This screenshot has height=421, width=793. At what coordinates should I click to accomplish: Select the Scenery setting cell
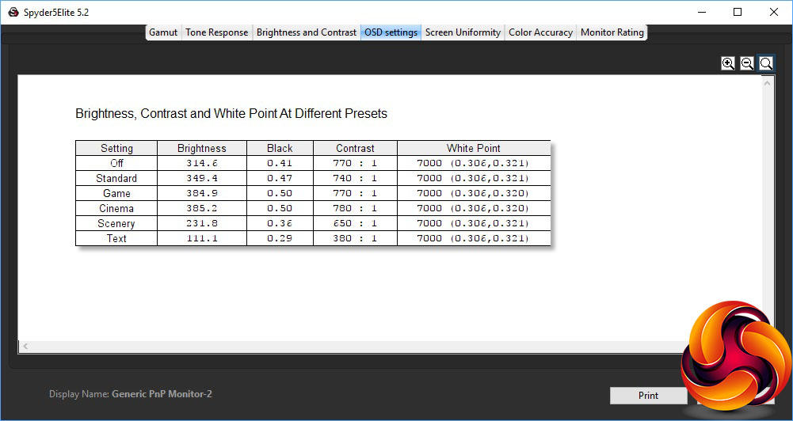(116, 223)
